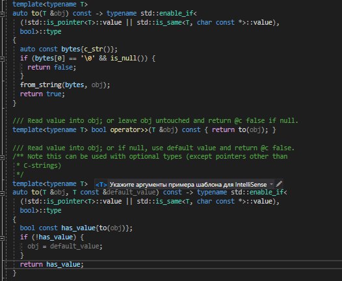
Task: Collapse fold marker beside first 'auto to(T &obj) const'
Action: (2, 14)
